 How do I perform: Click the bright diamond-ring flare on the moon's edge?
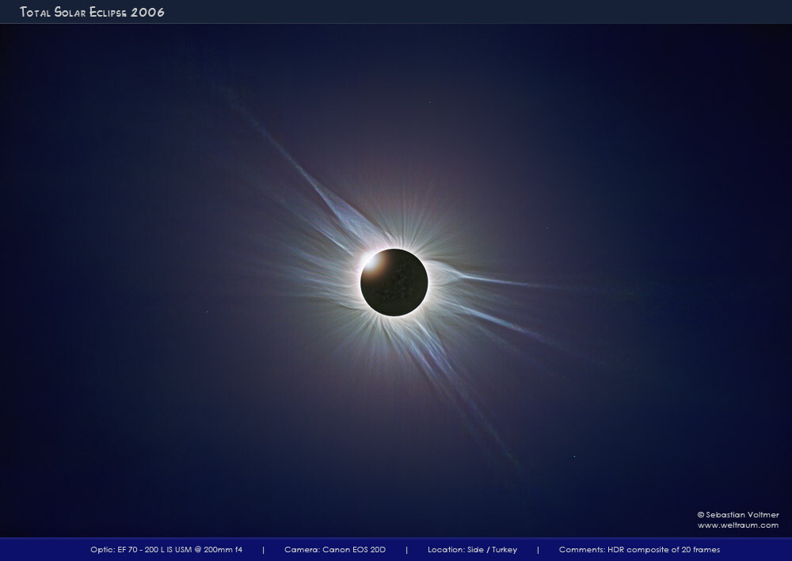click(371, 259)
